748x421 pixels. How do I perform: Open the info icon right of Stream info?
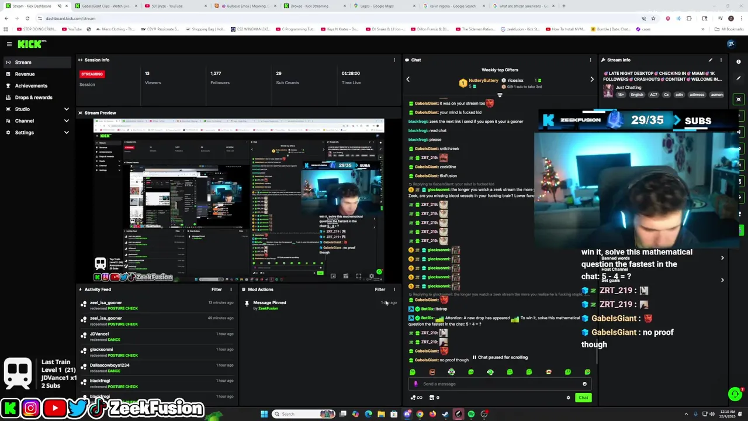click(x=739, y=62)
